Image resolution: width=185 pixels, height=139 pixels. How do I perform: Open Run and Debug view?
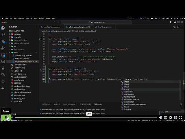3,48
